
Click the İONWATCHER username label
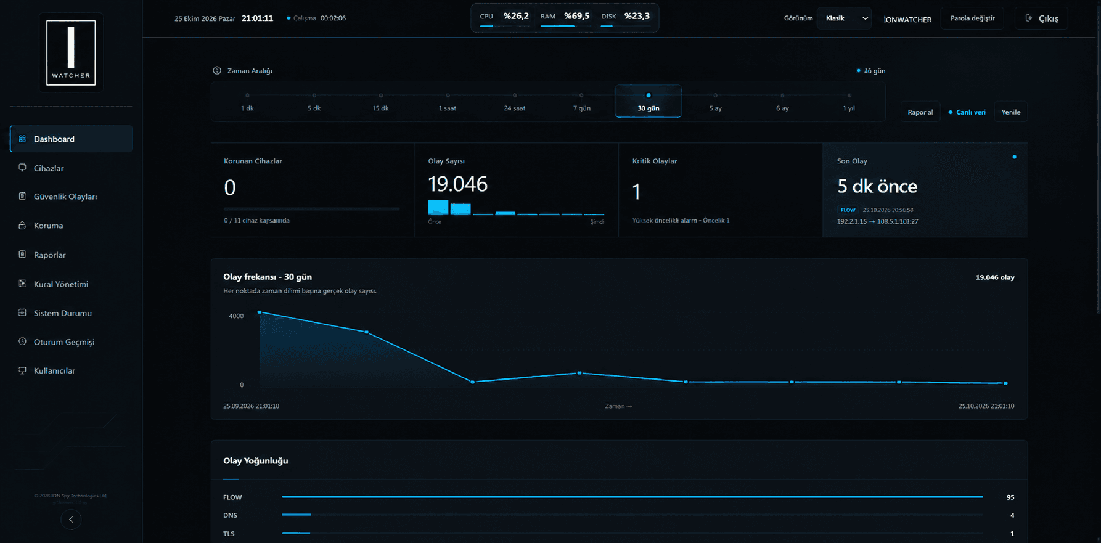pyautogui.click(x=907, y=20)
